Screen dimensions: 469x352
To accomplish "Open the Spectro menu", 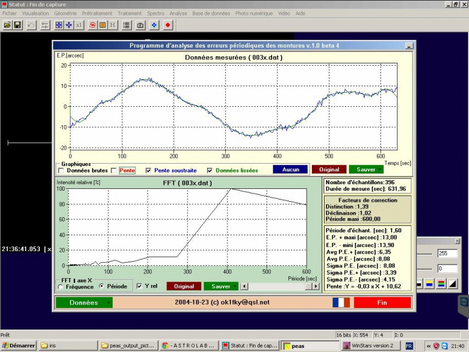I will coord(155,13).
